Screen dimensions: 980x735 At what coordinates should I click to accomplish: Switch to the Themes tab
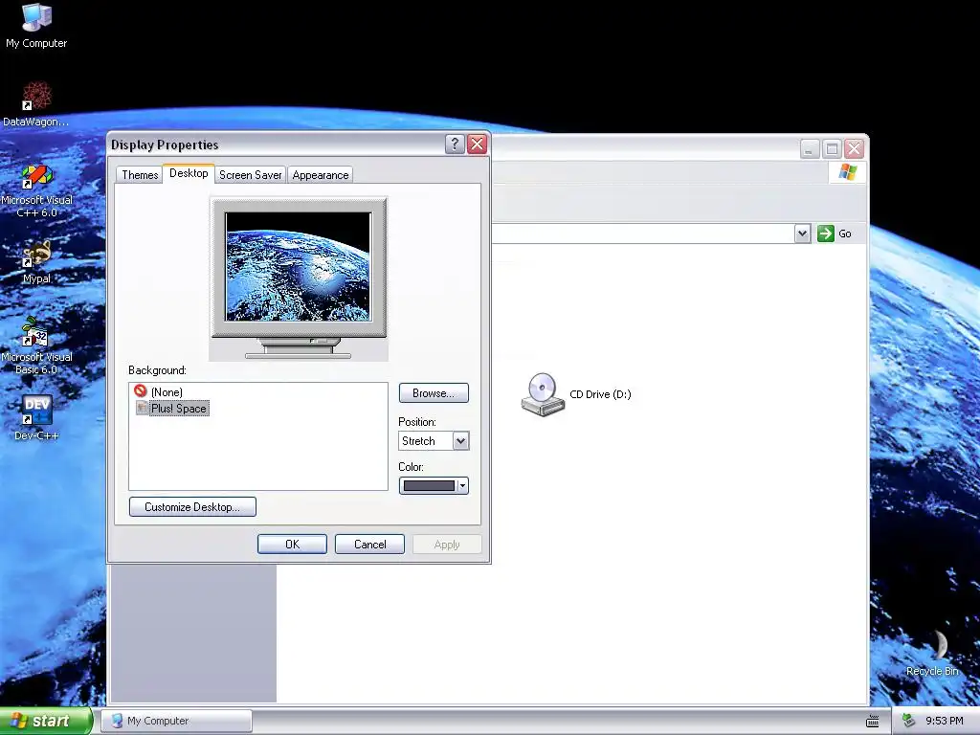click(140, 175)
